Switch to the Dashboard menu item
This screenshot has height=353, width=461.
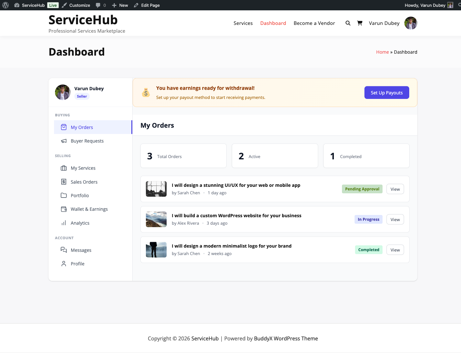pyautogui.click(x=273, y=23)
